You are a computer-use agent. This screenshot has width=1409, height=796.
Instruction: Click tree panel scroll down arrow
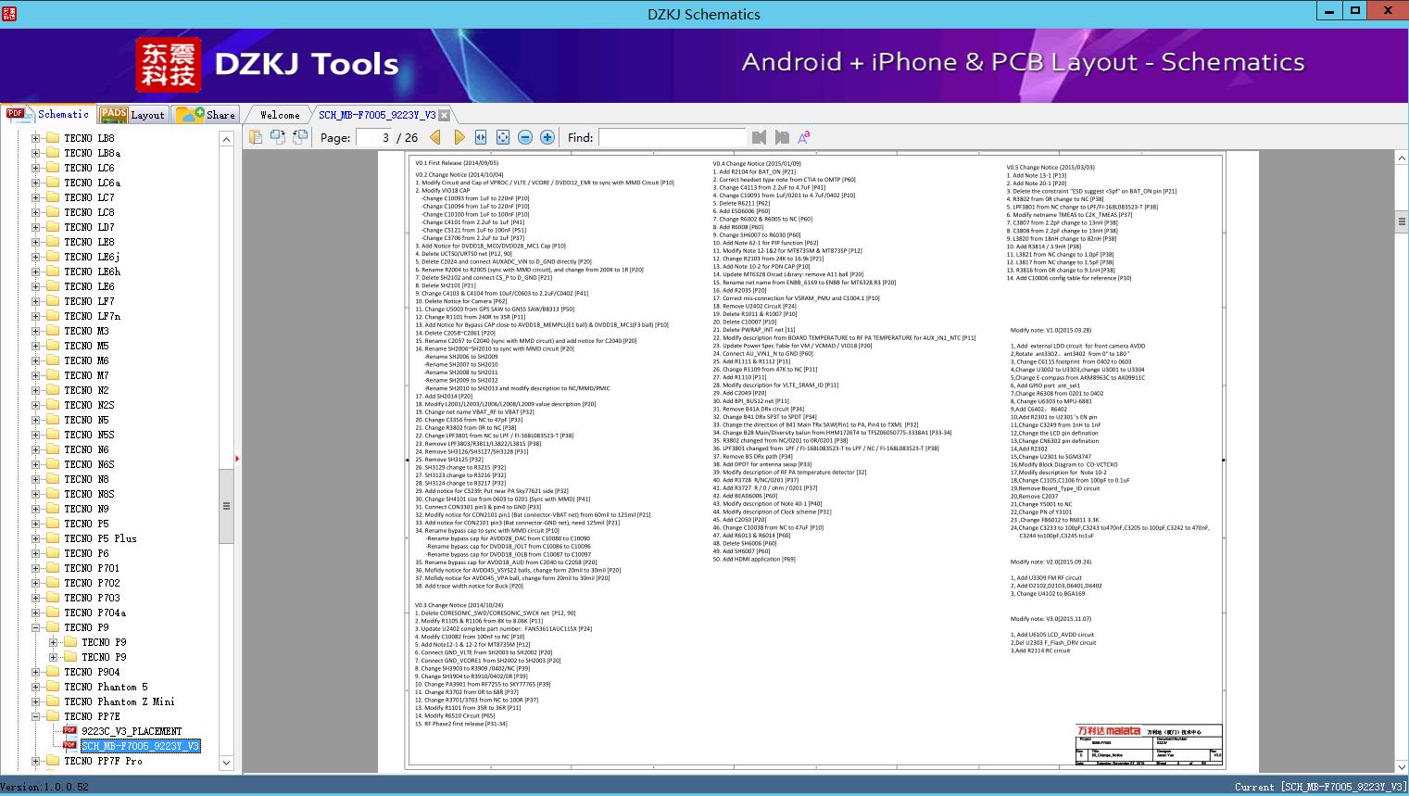point(226,763)
